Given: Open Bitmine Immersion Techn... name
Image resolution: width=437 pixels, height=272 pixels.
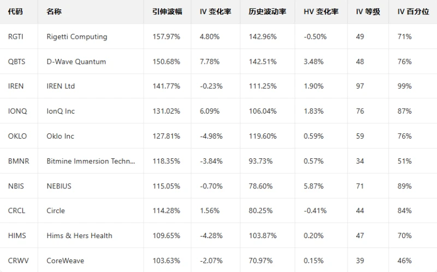Looking at the screenshot, I should click(x=91, y=161).
